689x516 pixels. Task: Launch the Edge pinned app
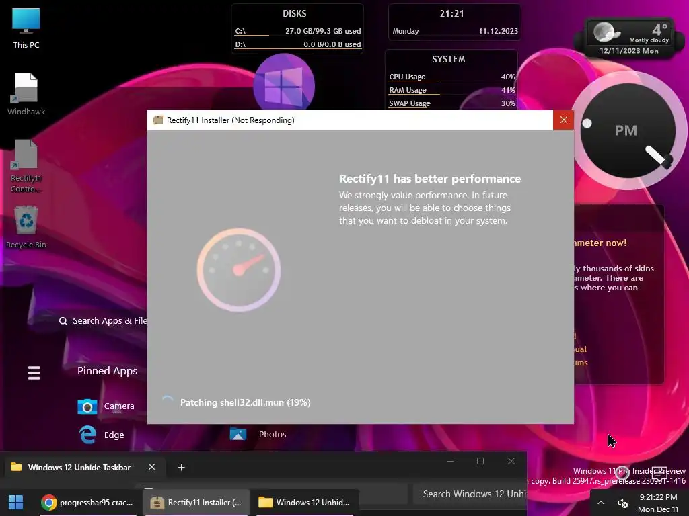coord(102,435)
